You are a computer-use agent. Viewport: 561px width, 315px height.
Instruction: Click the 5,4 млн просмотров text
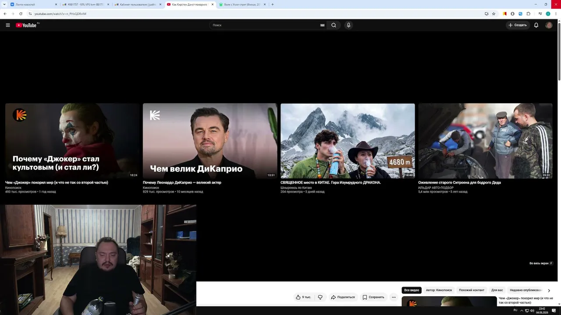tap(433, 192)
